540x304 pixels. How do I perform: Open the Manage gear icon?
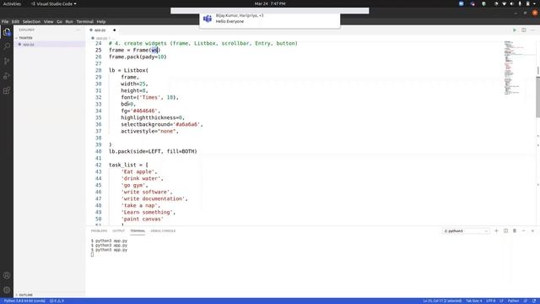point(7,290)
